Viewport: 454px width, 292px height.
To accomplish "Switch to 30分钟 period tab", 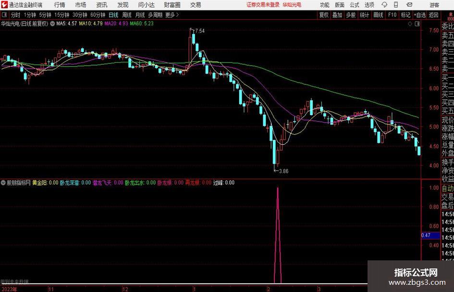I will [80, 15].
